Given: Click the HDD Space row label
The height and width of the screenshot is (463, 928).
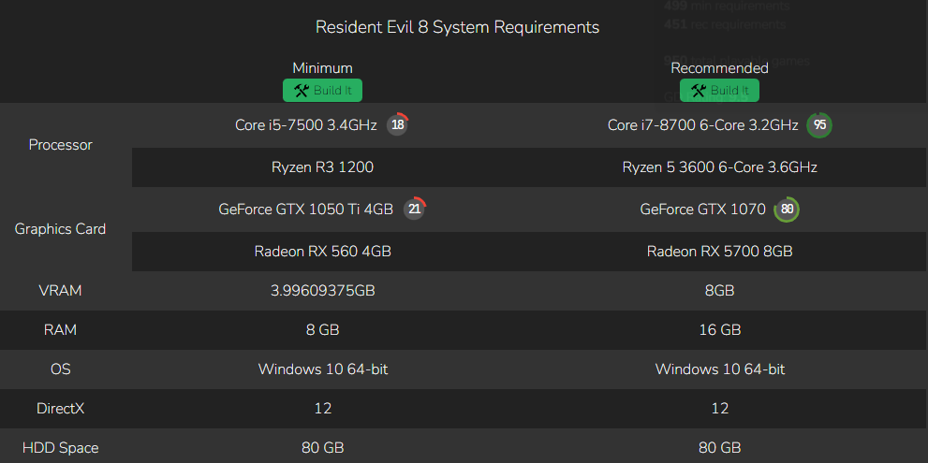Looking at the screenshot, I should pyautogui.click(x=60, y=448).
